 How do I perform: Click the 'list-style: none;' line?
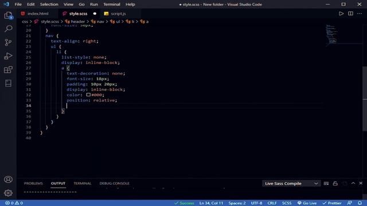tap(84, 57)
